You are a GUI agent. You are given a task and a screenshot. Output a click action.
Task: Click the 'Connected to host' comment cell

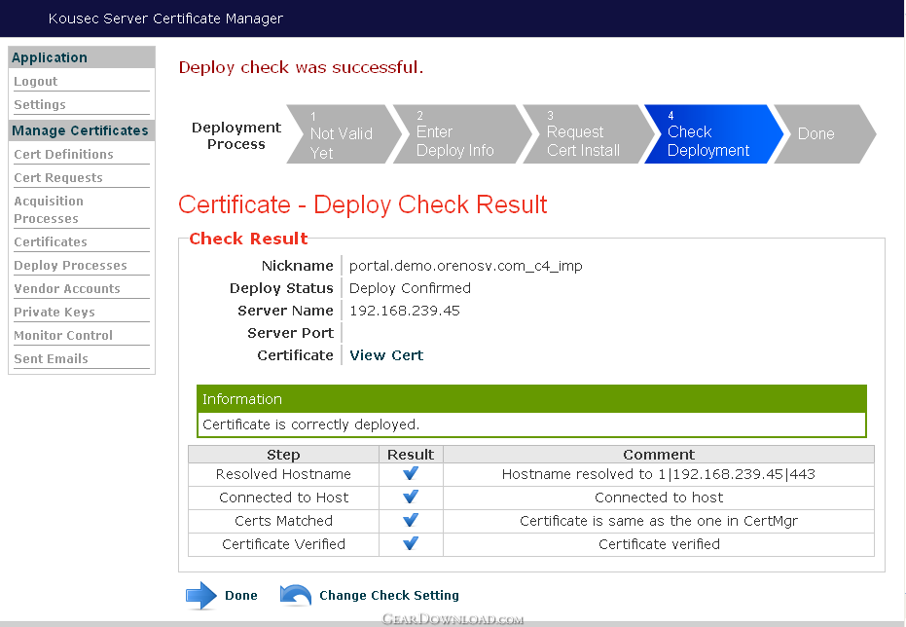click(x=659, y=497)
